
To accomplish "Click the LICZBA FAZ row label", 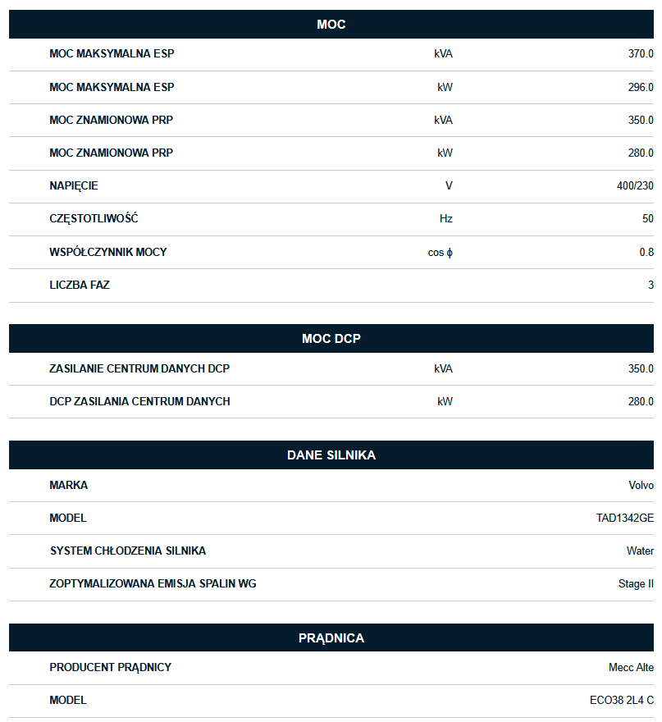I will pos(80,286).
